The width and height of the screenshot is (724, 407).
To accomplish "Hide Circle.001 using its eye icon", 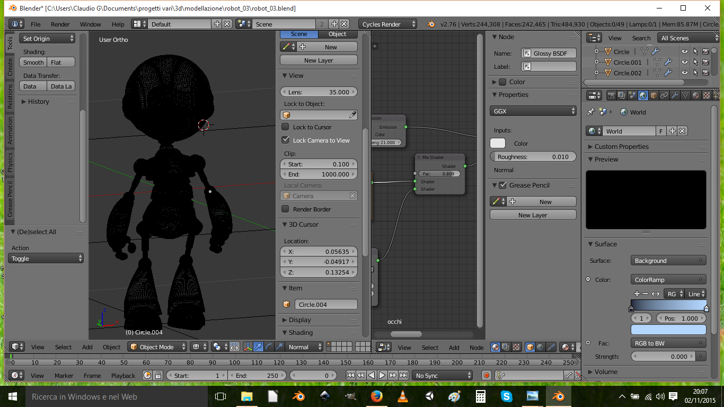I will pos(685,63).
